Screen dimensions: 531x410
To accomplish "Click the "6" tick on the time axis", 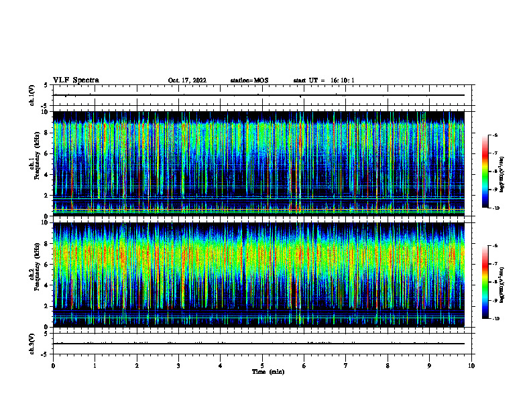I will pyautogui.click(x=304, y=366).
